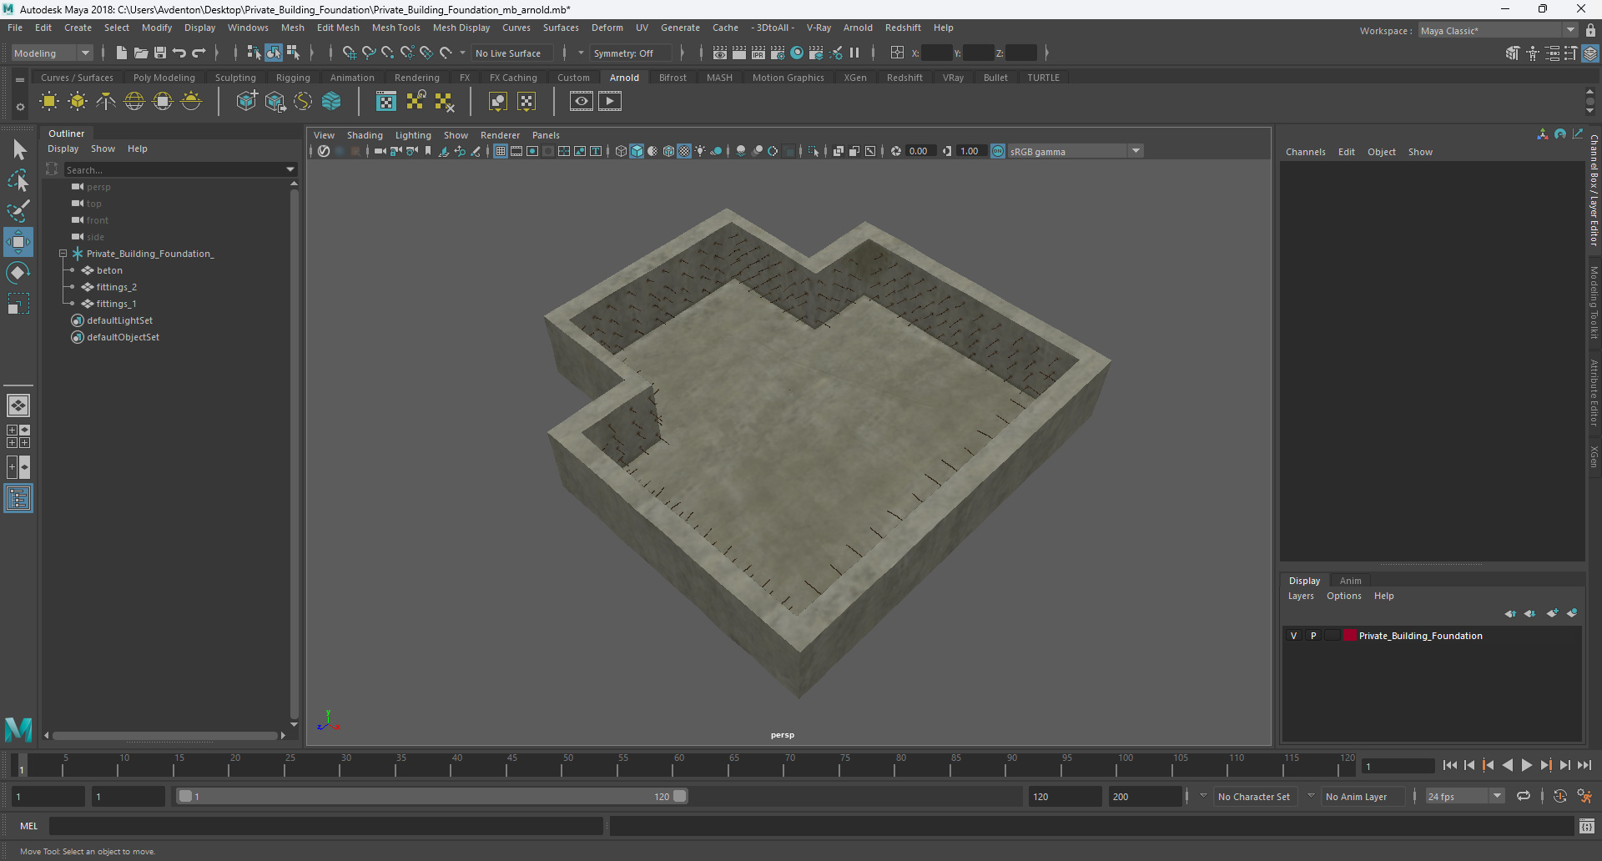Select the arrow Select tool in toolbox
Viewport: 1602px width, 861px height.
[18, 150]
